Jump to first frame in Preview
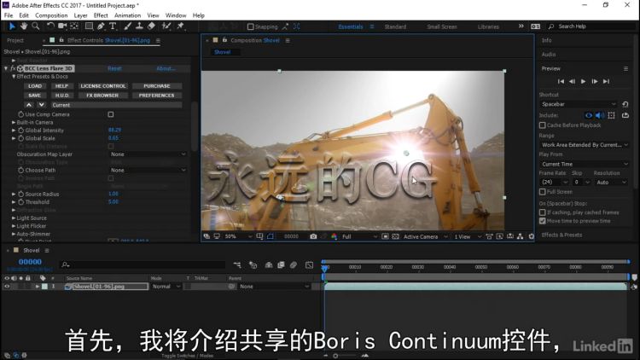This screenshot has width=640, height=360. (x=561, y=81)
